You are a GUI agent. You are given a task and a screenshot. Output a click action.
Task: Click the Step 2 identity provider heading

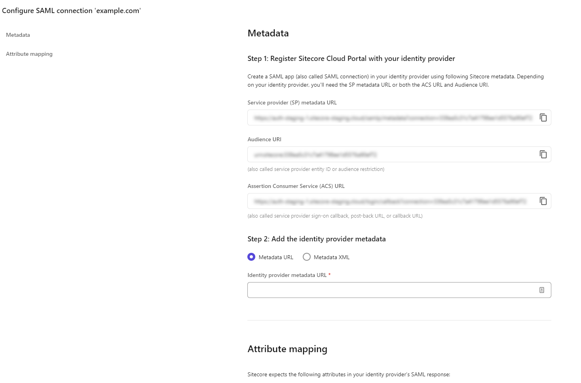pos(317,239)
